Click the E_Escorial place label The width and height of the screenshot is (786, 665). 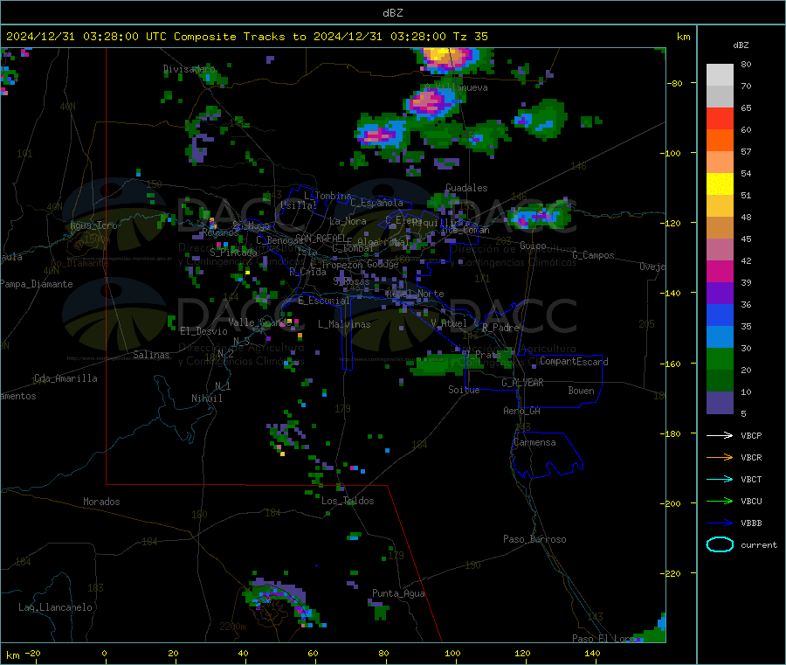click(x=323, y=301)
